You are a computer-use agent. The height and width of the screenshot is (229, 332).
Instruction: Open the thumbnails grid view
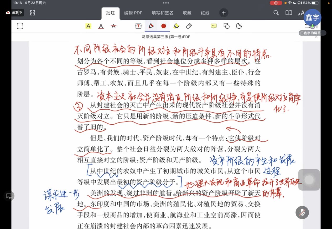[33, 13]
